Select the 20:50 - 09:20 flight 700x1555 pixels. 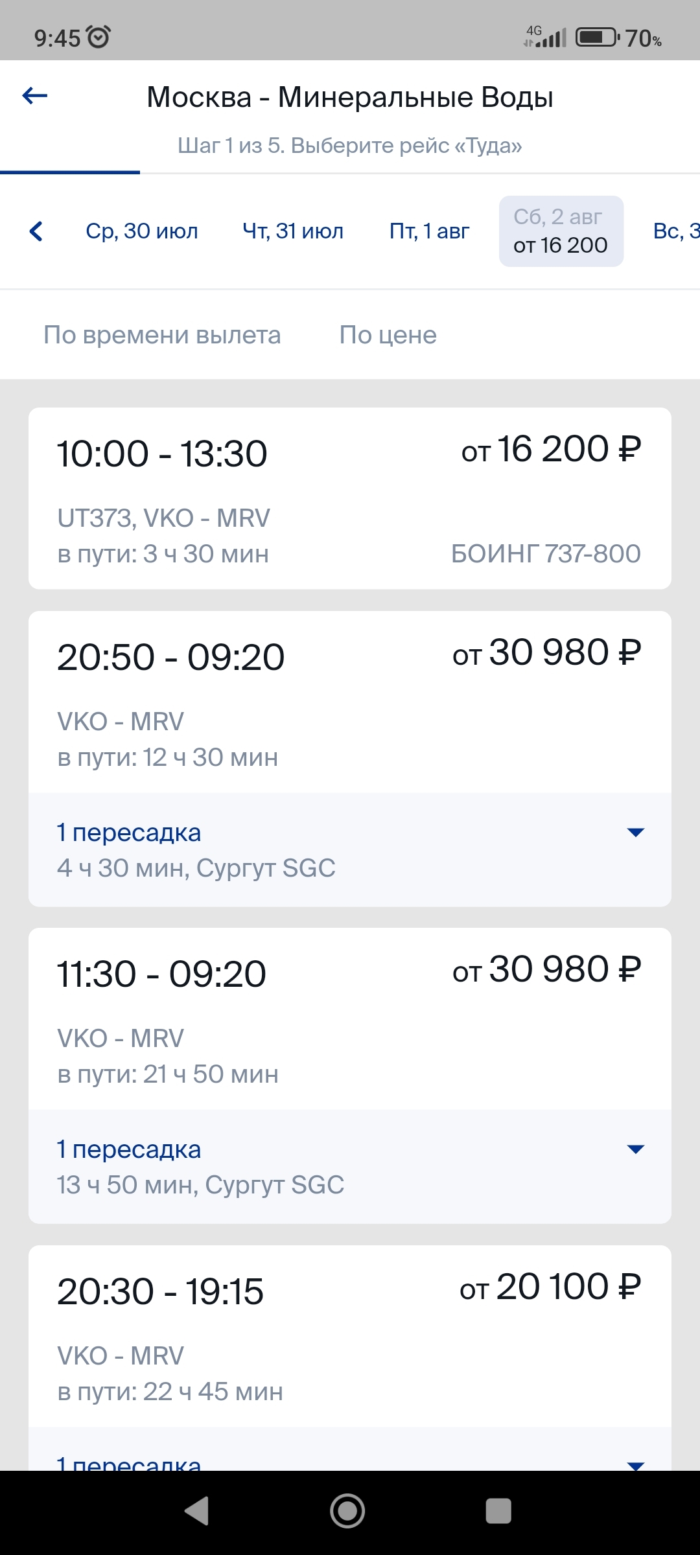pyautogui.click(x=350, y=702)
